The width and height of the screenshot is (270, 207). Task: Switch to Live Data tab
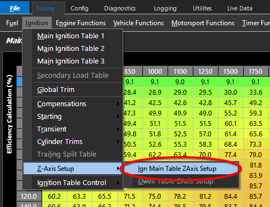[240, 8]
